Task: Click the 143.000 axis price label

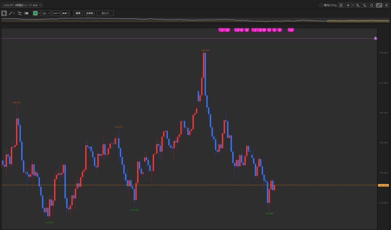Action: click(383, 203)
